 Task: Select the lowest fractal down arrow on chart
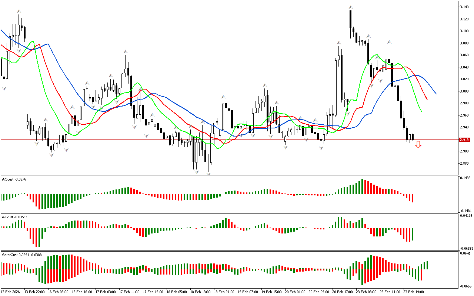click(x=208, y=174)
